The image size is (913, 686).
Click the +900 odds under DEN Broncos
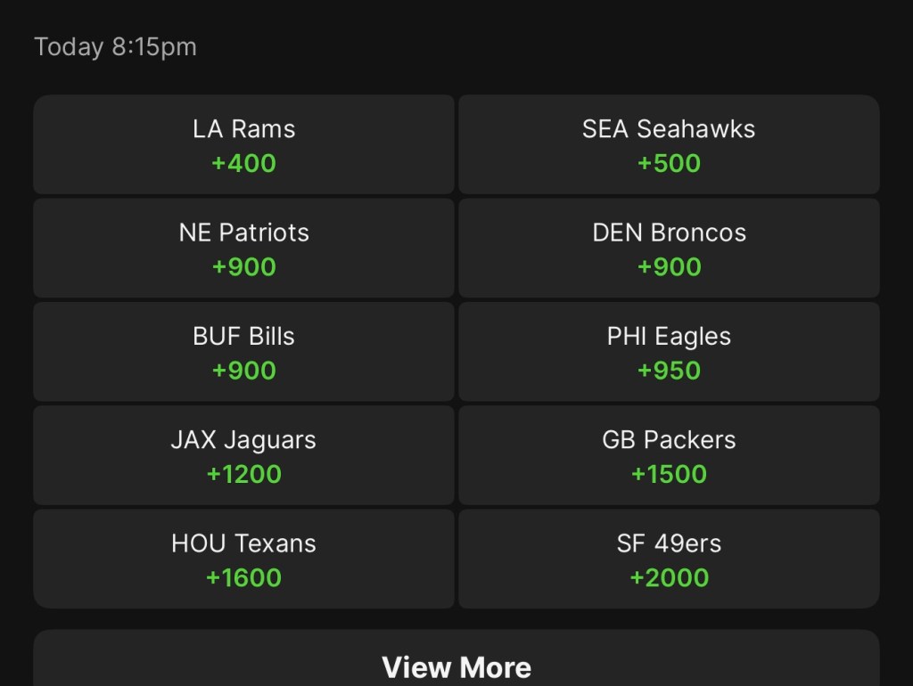[x=669, y=267]
